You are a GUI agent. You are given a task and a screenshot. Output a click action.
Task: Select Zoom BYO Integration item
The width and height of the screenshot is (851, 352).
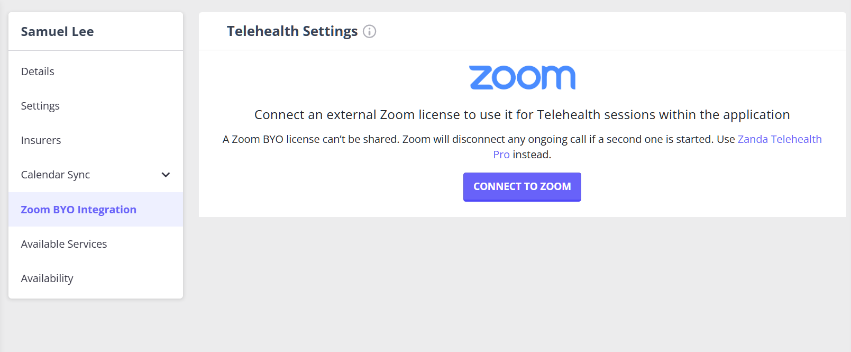(78, 210)
